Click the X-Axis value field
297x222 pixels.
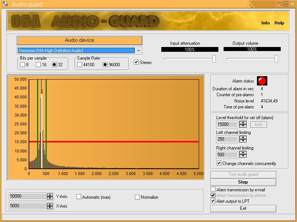point(28,206)
